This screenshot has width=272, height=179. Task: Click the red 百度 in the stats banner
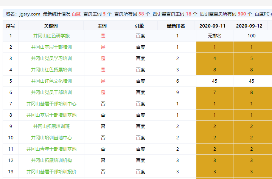pos(76,14)
